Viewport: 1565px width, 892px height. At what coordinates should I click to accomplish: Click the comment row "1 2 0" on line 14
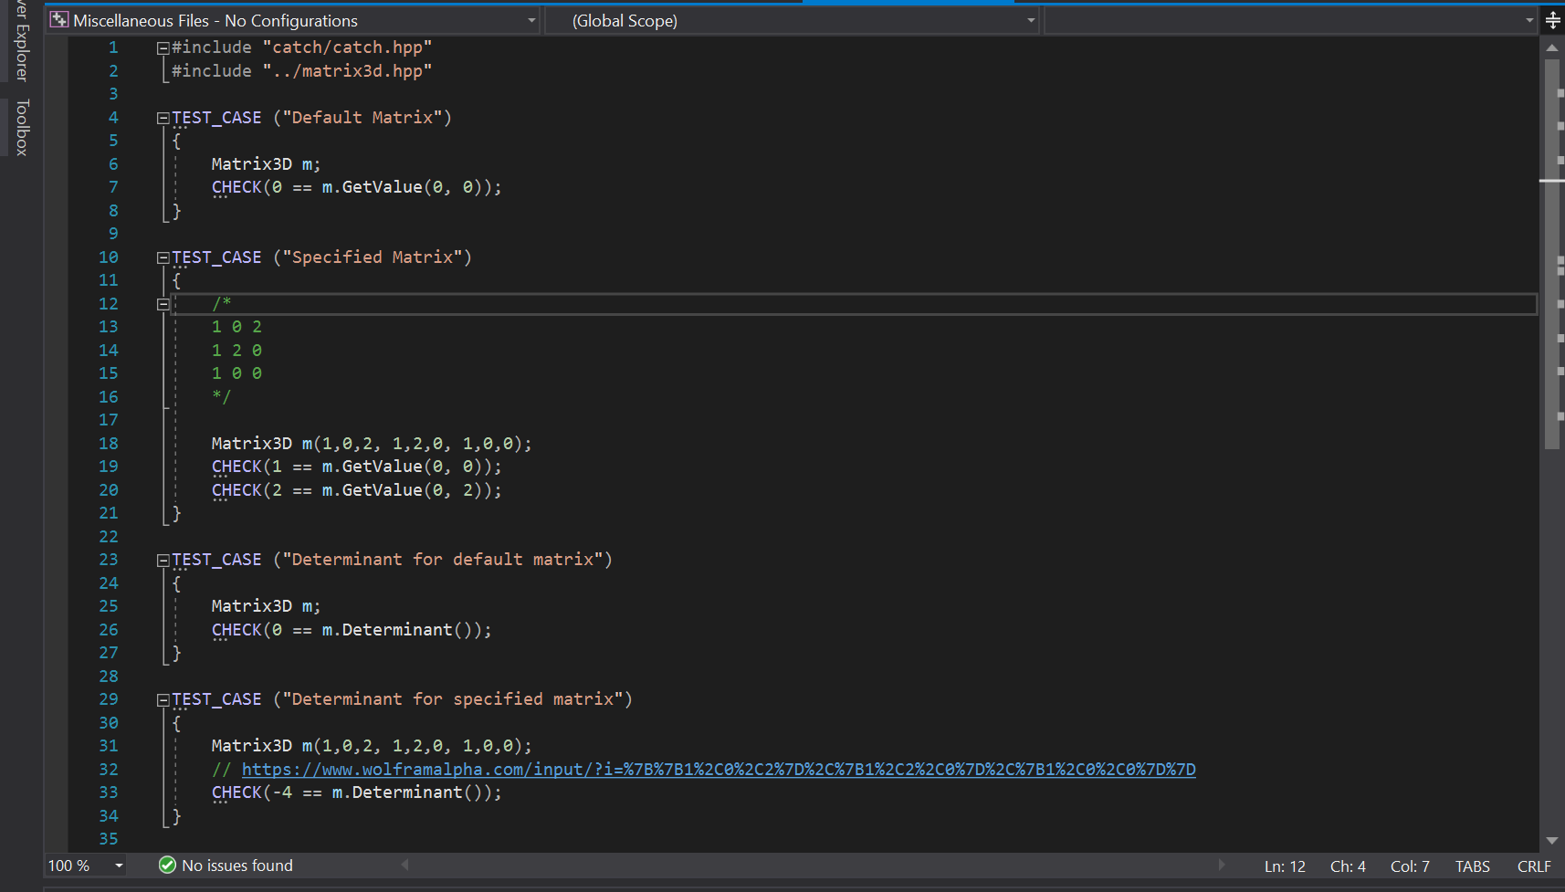236,351
